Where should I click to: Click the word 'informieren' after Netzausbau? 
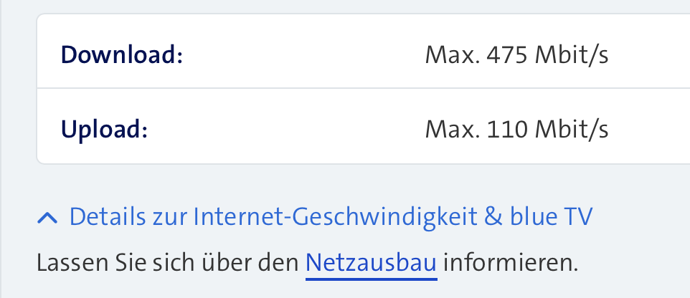coord(510,263)
